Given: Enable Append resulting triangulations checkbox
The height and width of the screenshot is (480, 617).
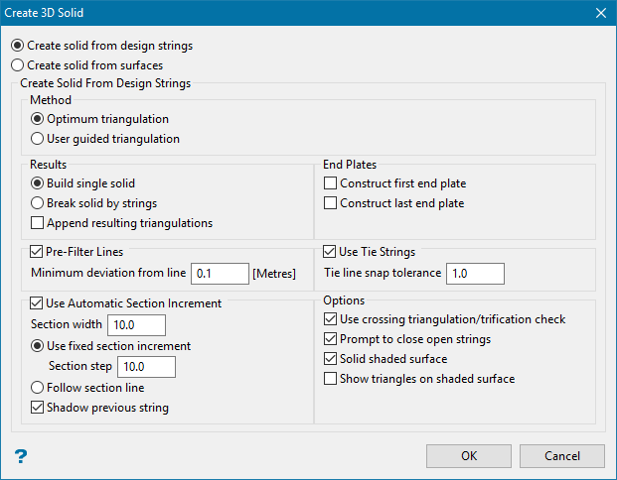Looking at the screenshot, I should pos(38,223).
